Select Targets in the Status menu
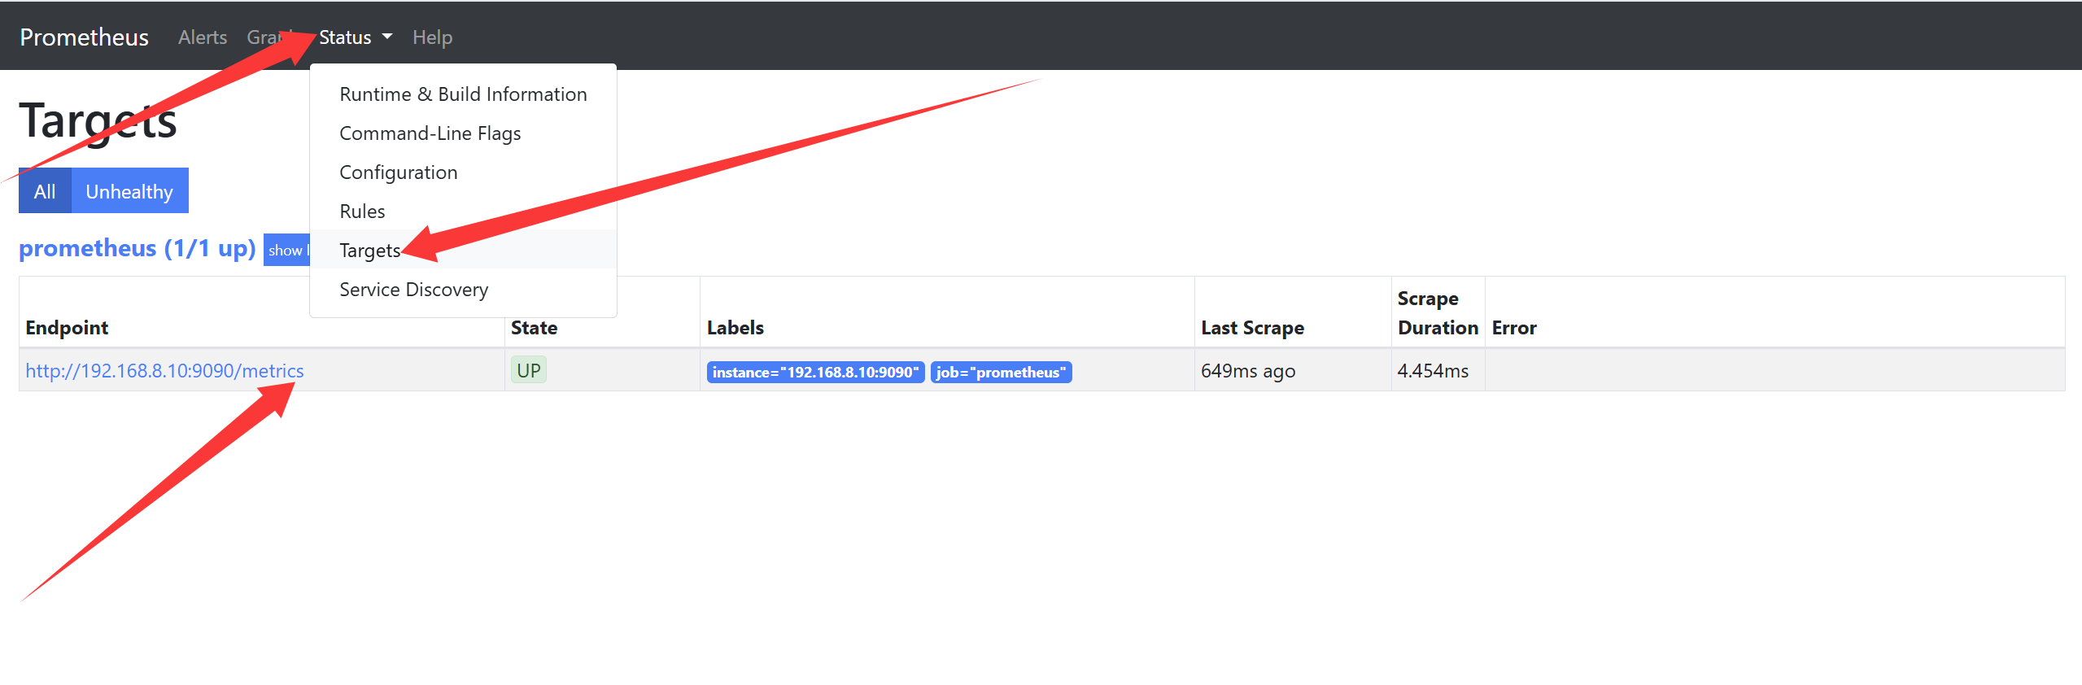 point(463,250)
